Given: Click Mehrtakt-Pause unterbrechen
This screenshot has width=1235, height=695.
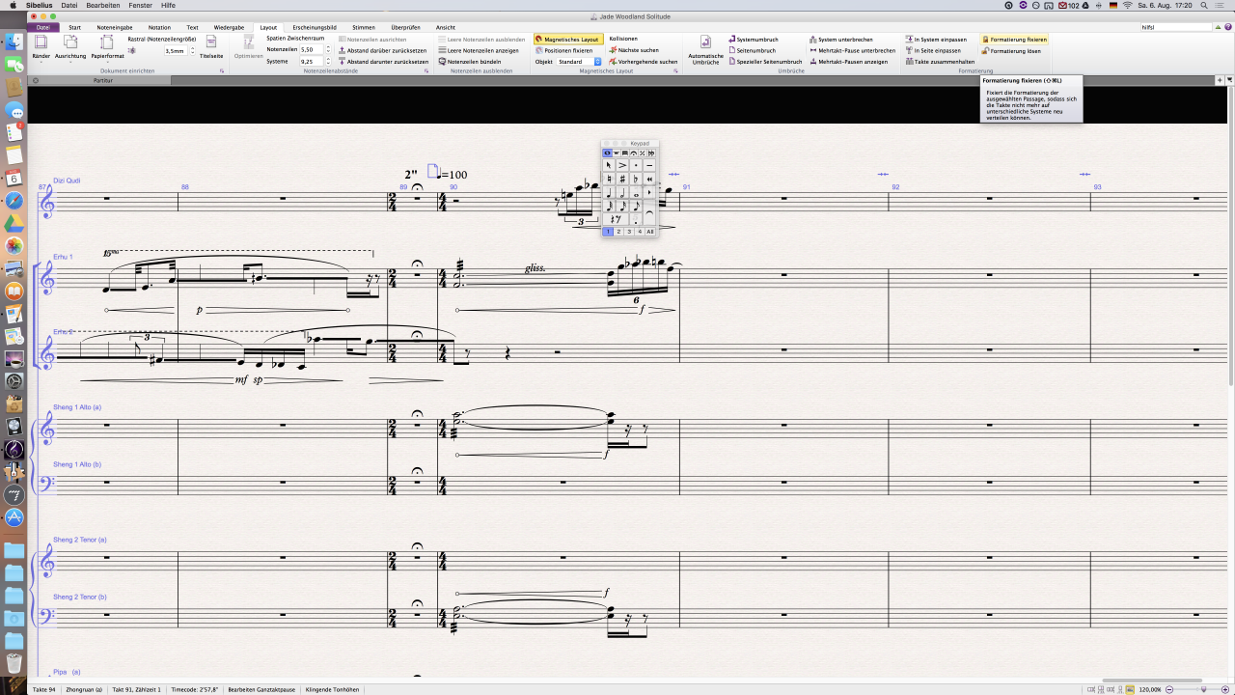Looking at the screenshot, I should [852, 50].
